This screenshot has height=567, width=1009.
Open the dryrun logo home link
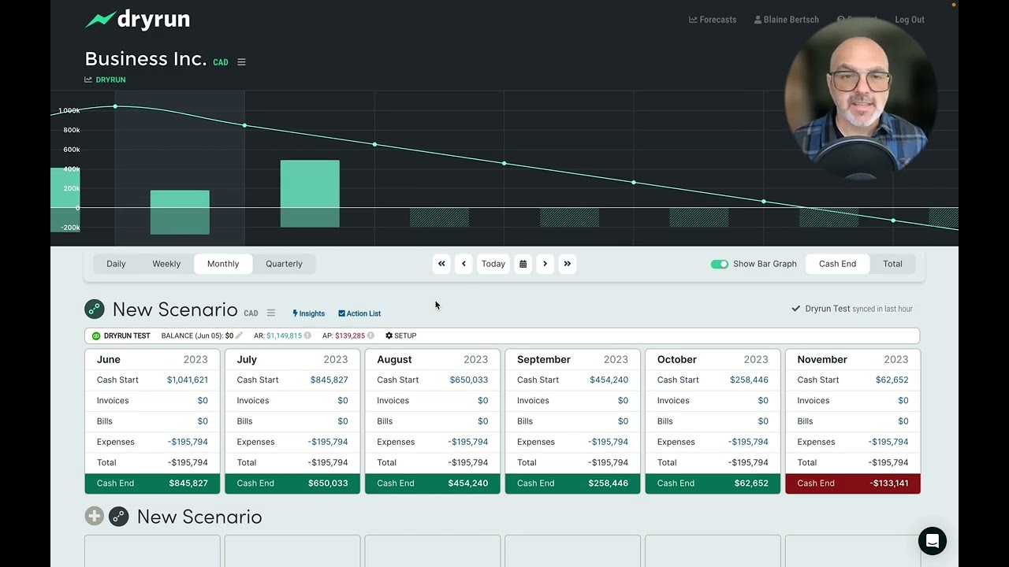[137, 20]
